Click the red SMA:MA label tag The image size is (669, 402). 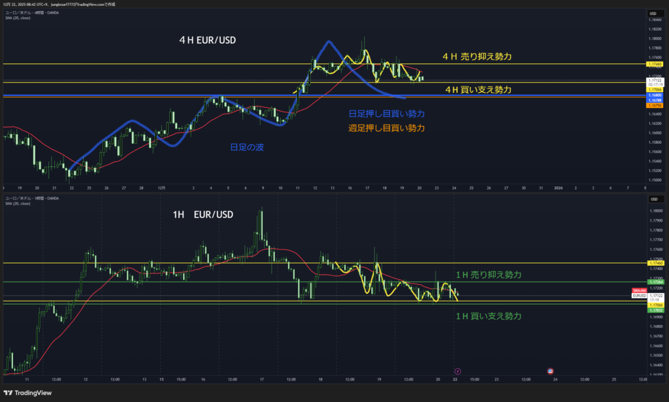coord(638,290)
